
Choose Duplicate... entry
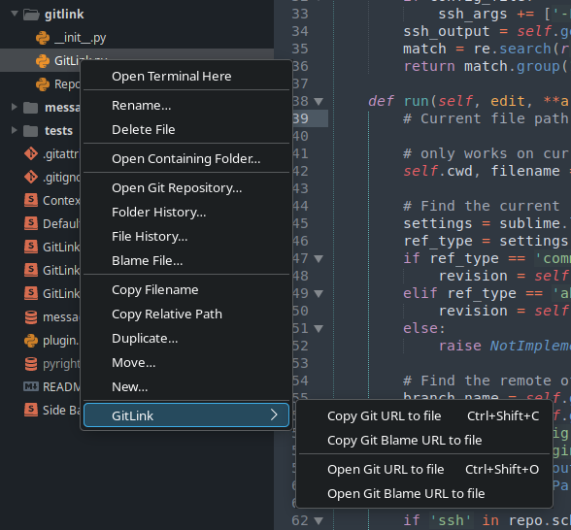186,339
